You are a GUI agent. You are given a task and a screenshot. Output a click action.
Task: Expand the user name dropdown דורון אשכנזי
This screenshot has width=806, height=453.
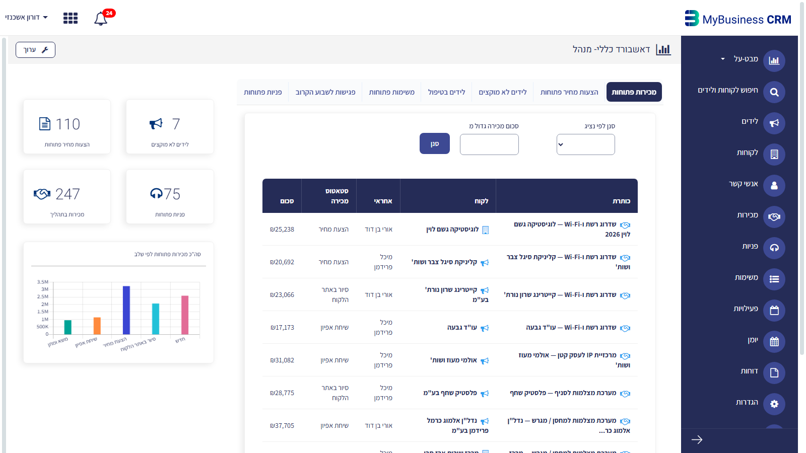26,17
